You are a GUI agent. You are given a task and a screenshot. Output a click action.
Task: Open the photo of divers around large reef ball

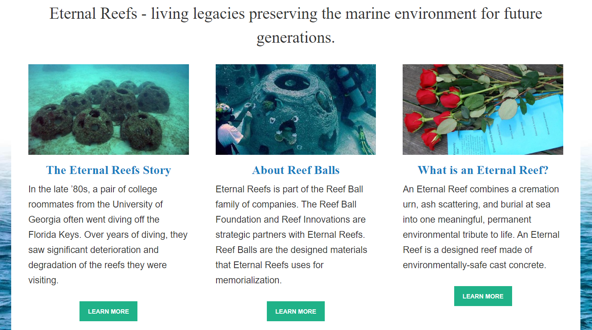[x=296, y=109]
